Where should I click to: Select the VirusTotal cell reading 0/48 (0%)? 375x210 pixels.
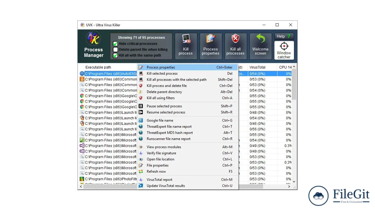tap(257, 113)
